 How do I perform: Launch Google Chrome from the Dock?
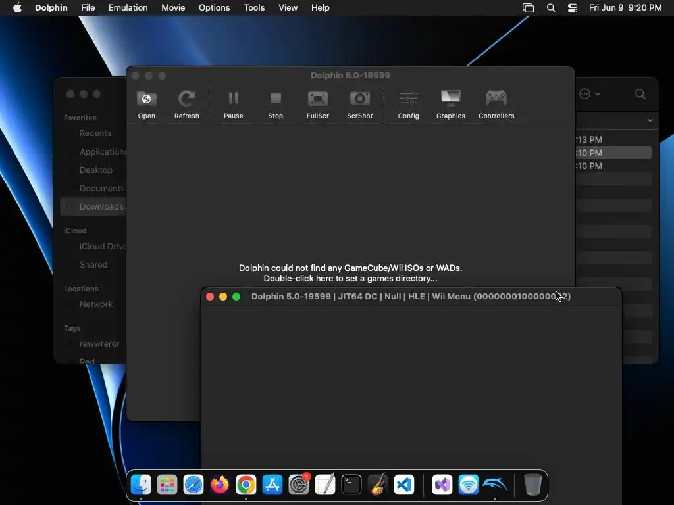[x=246, y=485]
